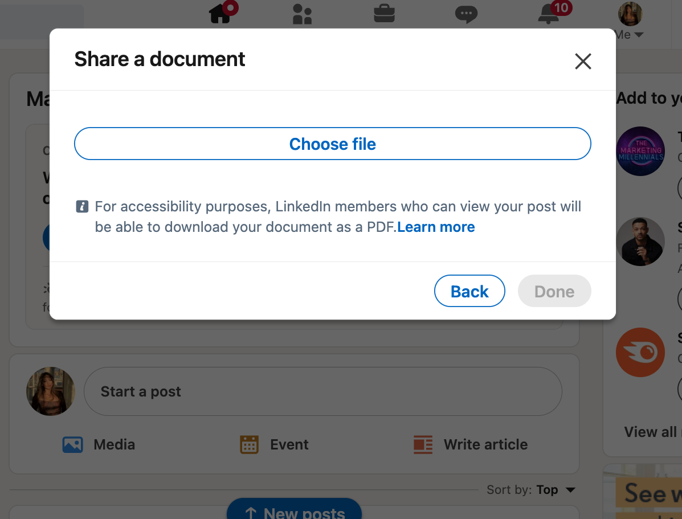Viewport: 682px width, 519px height.
Task: Open the Learn more link about PDF downloads
Action: coord(436,227)
